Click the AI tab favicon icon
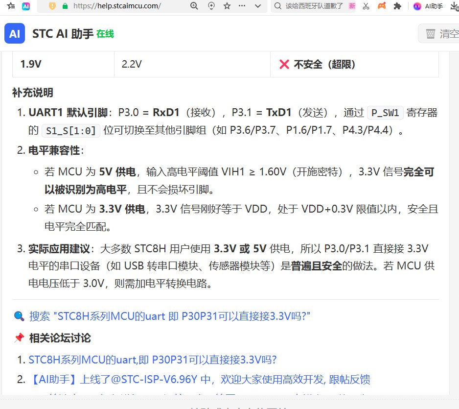This screenshot has height=409, width=459. (26, 6)
